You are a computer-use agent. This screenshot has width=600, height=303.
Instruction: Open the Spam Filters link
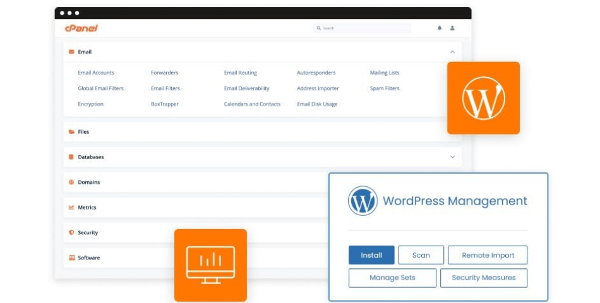tap(384, 88)
